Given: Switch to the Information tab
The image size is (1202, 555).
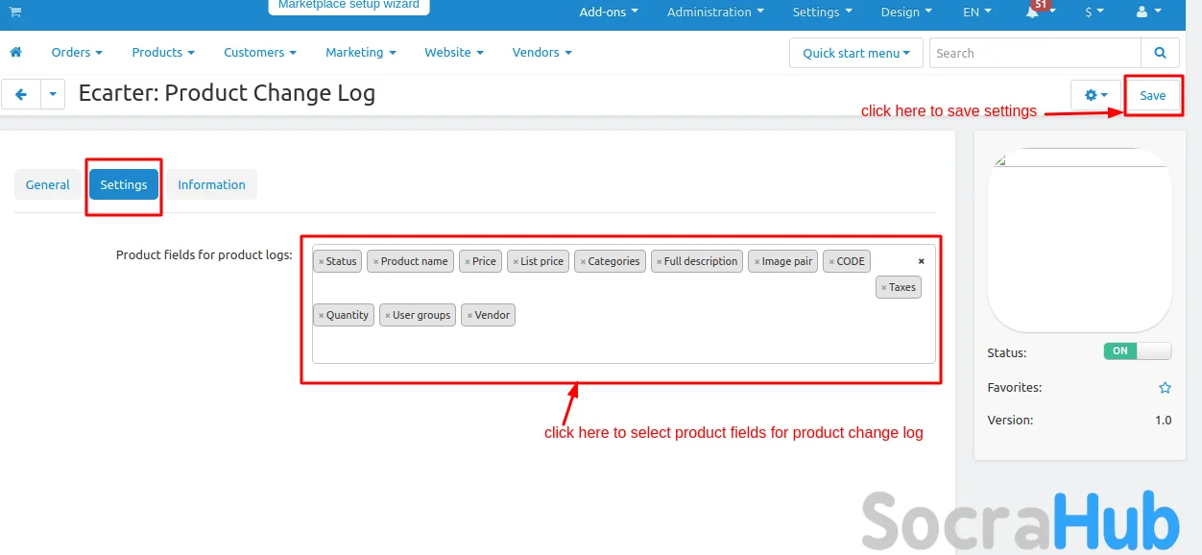Looking at the screenshot, I should tap(211, 184).
